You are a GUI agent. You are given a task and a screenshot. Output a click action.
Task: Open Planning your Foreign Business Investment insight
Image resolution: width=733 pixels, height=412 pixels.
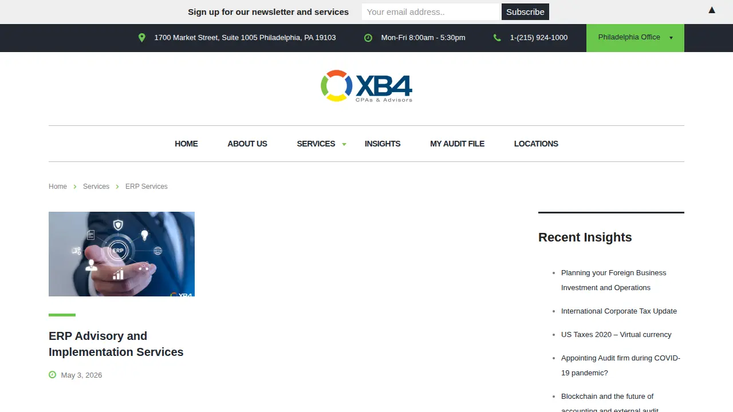pos(614,280)
